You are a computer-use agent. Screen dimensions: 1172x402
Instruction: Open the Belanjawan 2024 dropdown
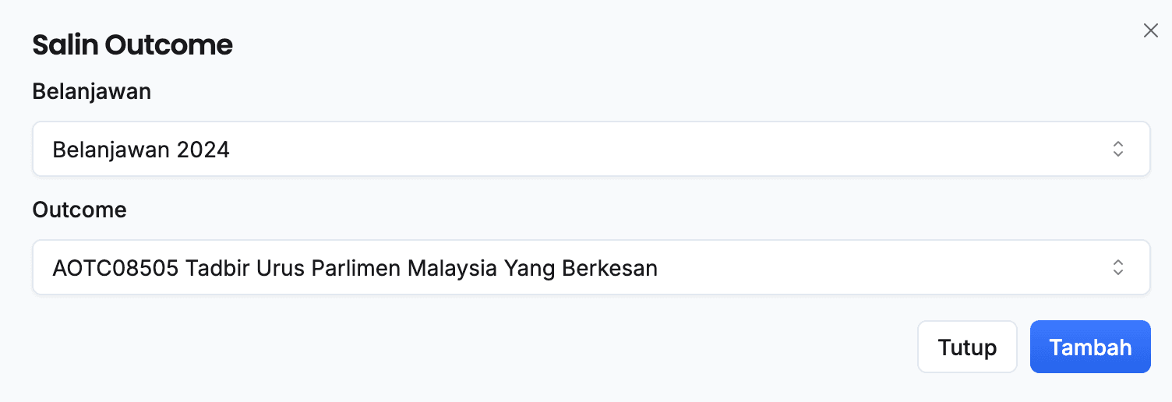click(591, 149)
